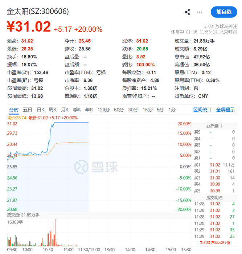Show the 60分 minute chart
Viewport: 242px width, 254px height.
119,110
